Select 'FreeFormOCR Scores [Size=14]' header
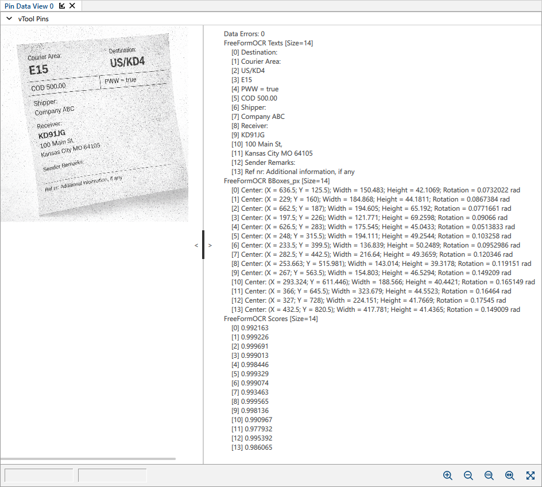The image size is (542, 487). point(270,319)
